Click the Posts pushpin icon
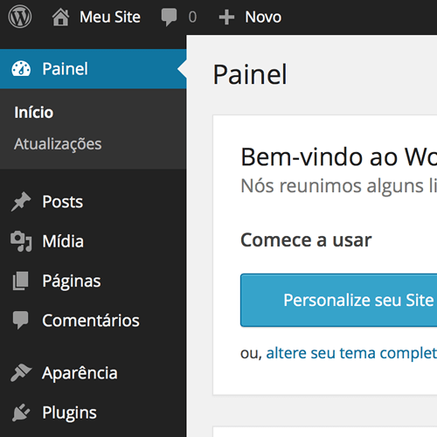 coord(21,202)
